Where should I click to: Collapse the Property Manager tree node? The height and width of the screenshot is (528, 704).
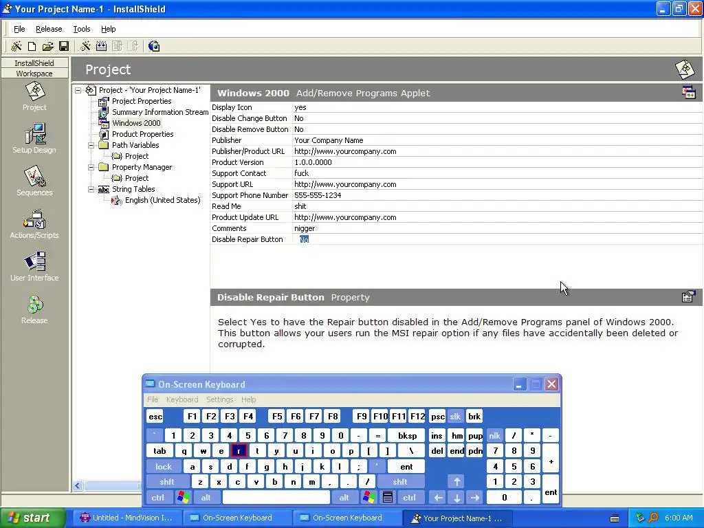coord(91,167)
